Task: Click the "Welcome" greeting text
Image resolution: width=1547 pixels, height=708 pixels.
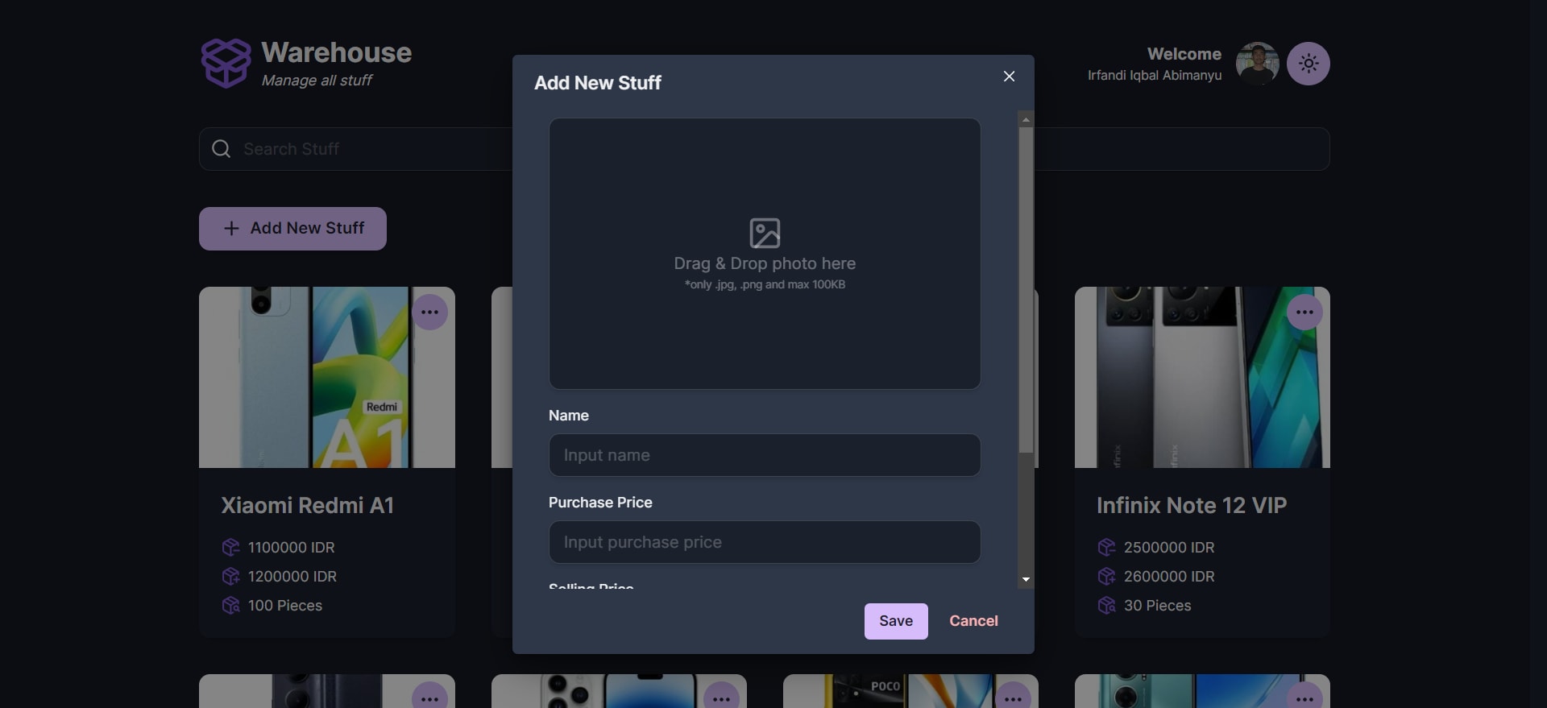Action: [1184, 54]
